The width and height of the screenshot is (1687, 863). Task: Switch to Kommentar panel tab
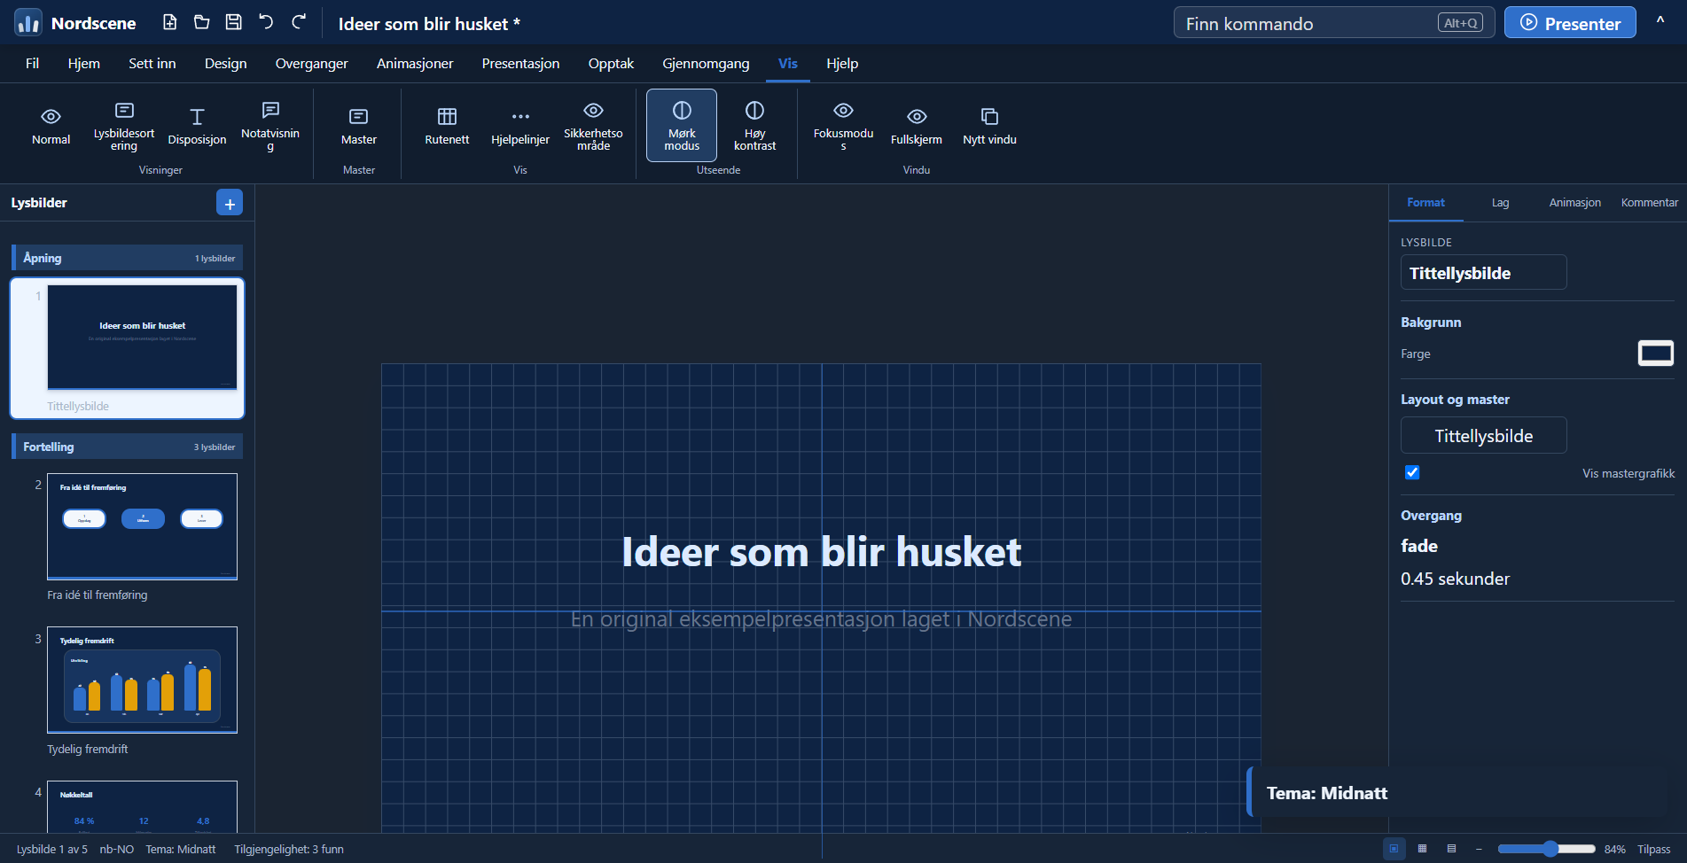point(1650,203)
